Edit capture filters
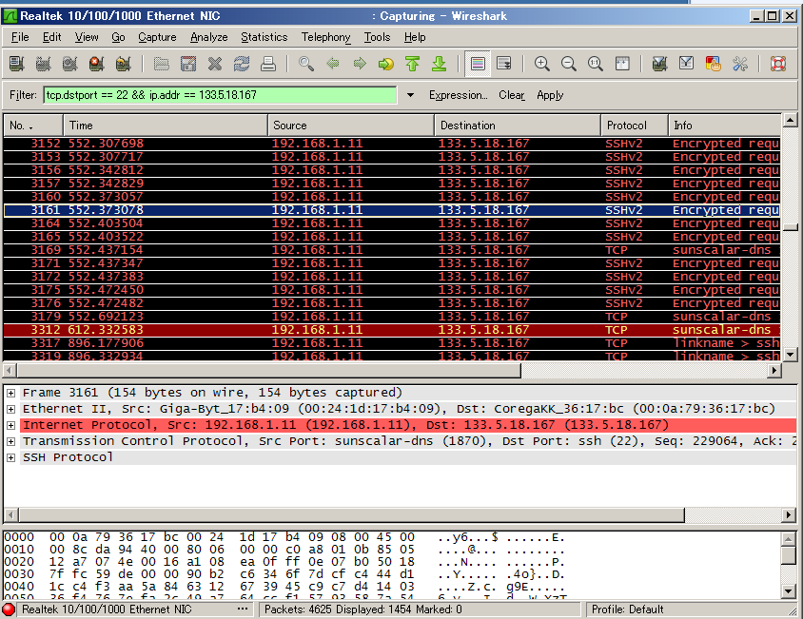803x619 pixels. click(x=659, y=64)
